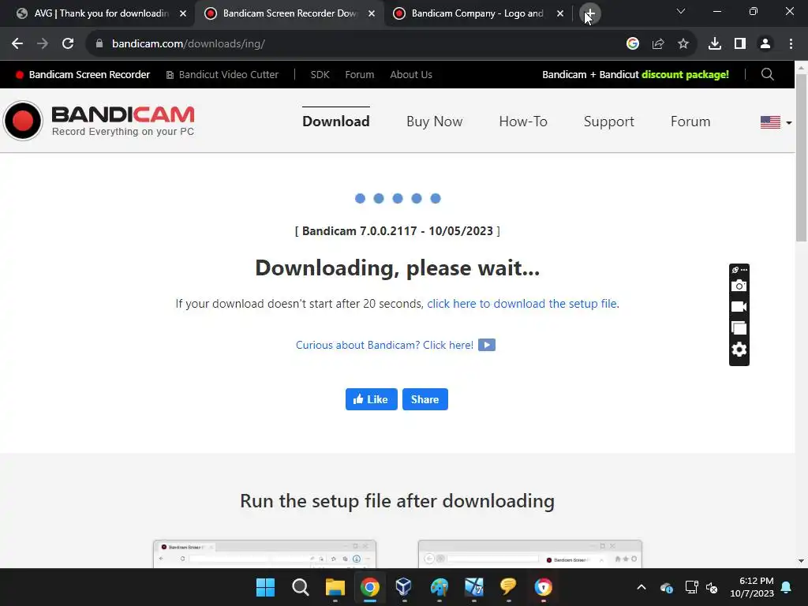Reload the Bandicam download page
Image resolution: width=808 pixels, height=606 pixels.
click(x=68, y=44)
